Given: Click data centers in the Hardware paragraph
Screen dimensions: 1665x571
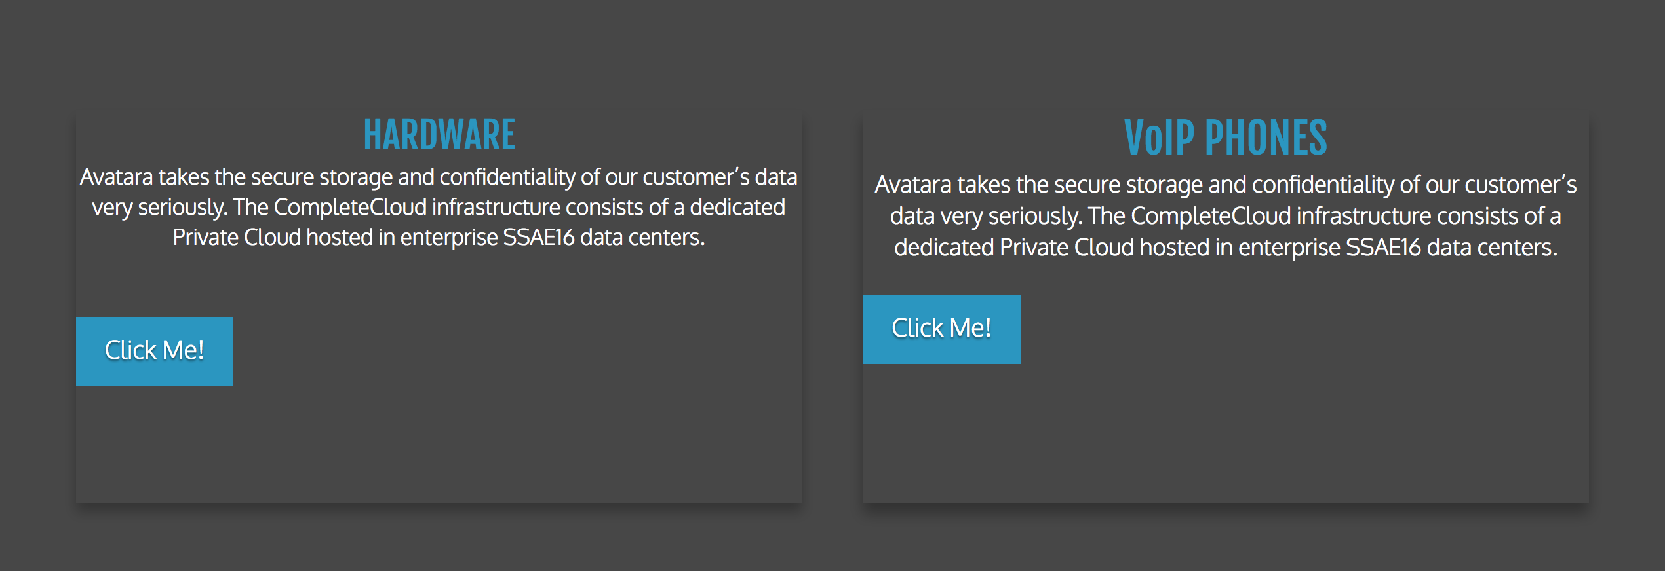Looking at the screenshot, I should (642, 237).
